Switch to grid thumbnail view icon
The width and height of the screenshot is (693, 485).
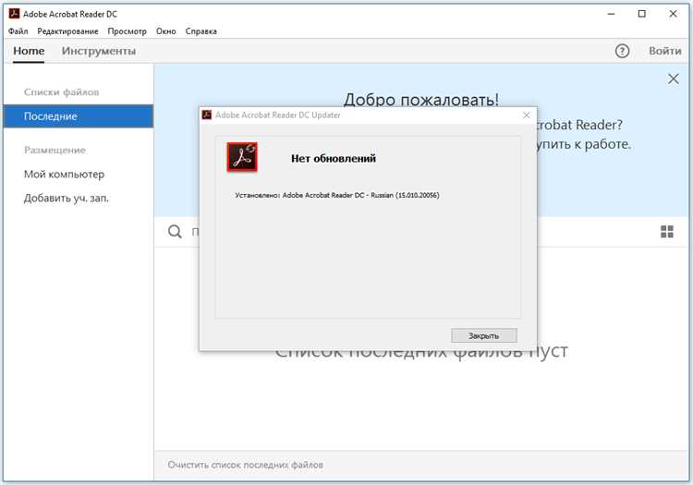(667, 232)
